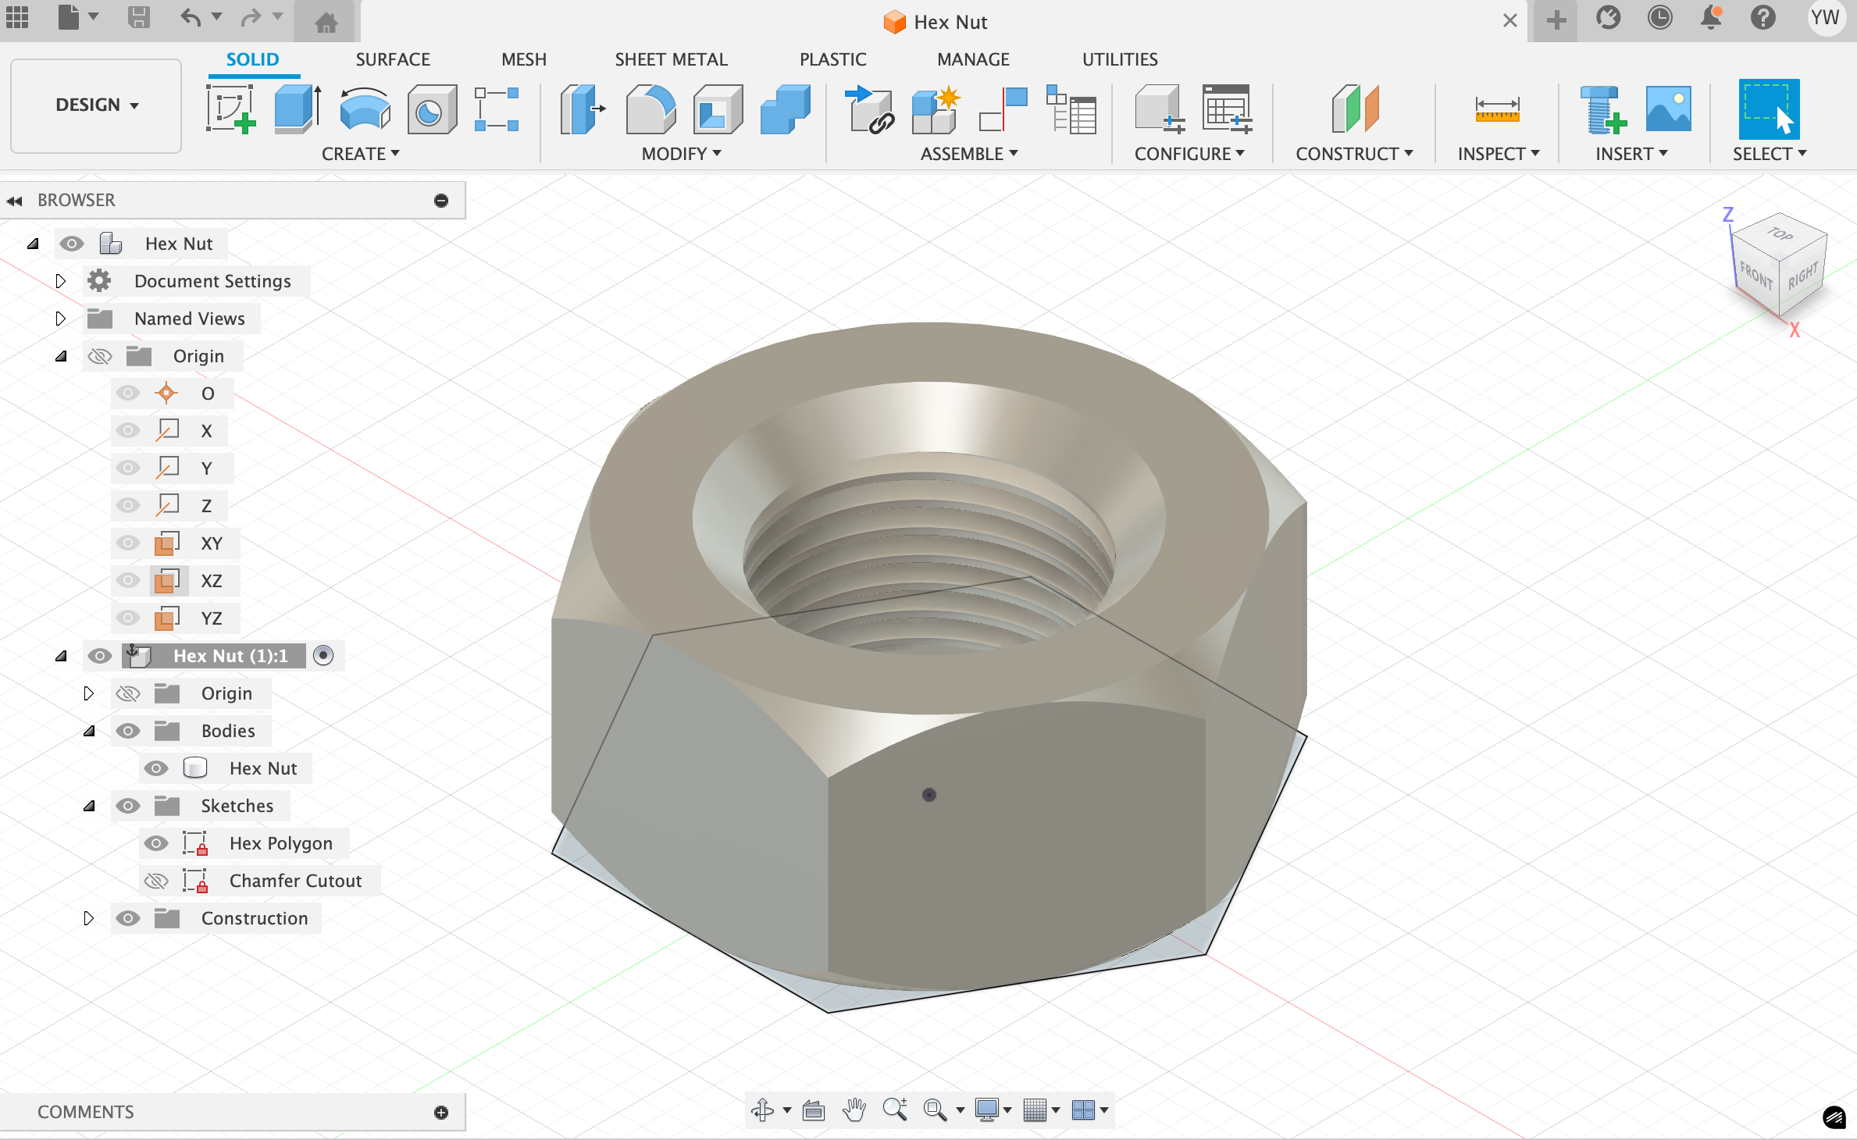Click the Fillet tool icon
This screenshot has height=1140, width=1857.
tap(650, 109)
